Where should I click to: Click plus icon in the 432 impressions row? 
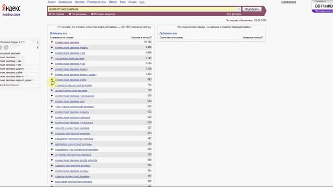[52, 150]
